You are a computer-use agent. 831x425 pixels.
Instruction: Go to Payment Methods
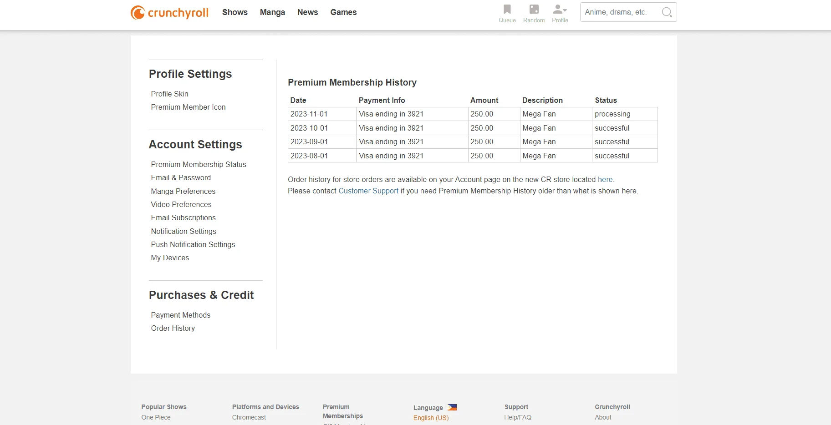(181, 315)
